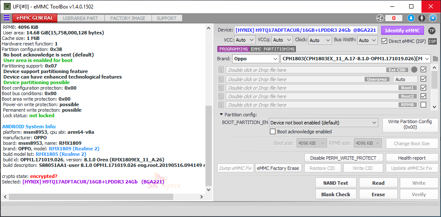Enable Boot acknowledge enabled checkbox
Viewport: 441px width, 217px height.
pos(272,132)
